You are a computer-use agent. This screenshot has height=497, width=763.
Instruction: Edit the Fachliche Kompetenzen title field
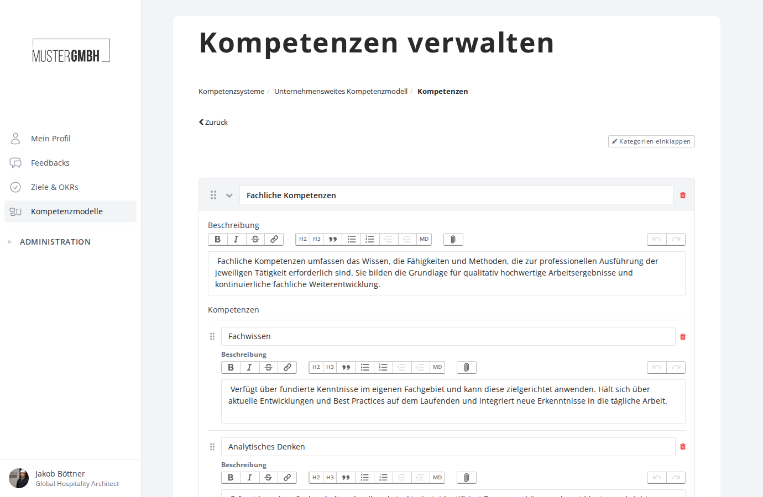pos(456,195)
